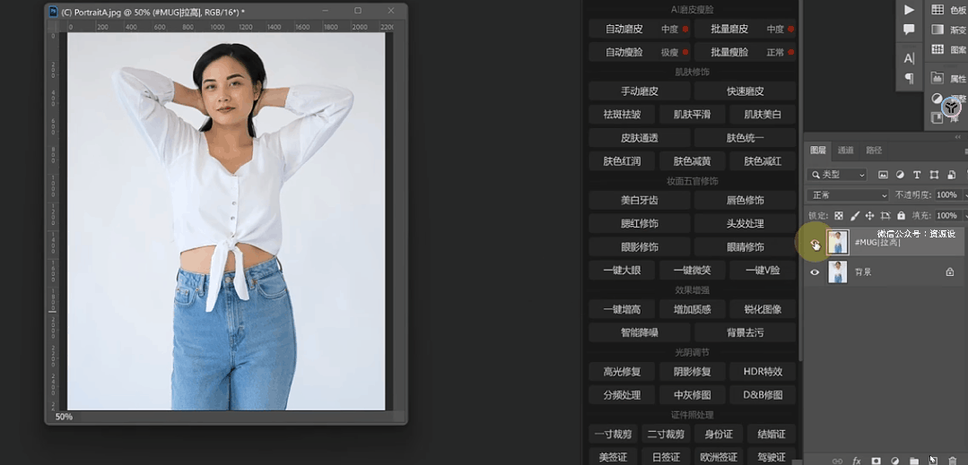This screenshot has height=465, width=968.
Task: Switch to the 路径 tab
Action: (874, 151)
